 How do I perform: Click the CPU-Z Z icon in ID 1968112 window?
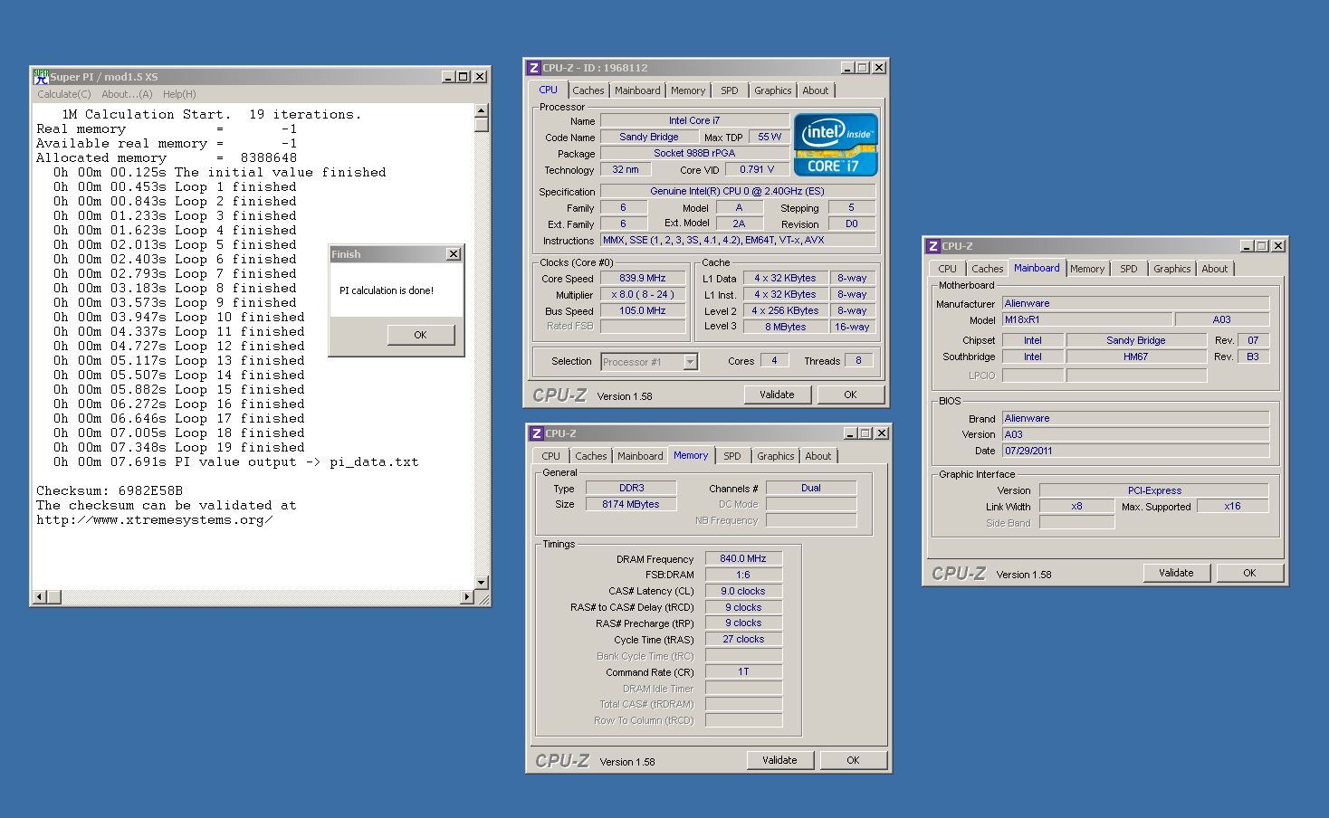(534, 68)
